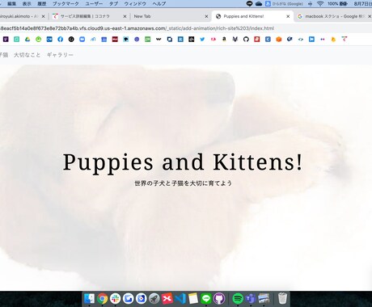Close the Puppies and Kittens! tab
The width and height of the screenshot is (372, 307).
point(288,16)
